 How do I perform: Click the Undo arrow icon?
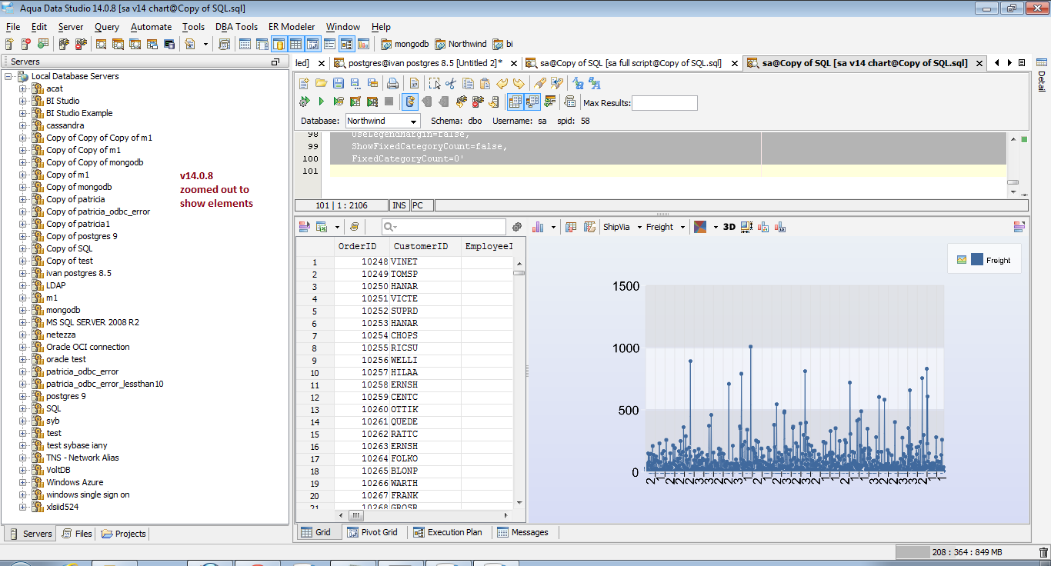tap(502, 84)
